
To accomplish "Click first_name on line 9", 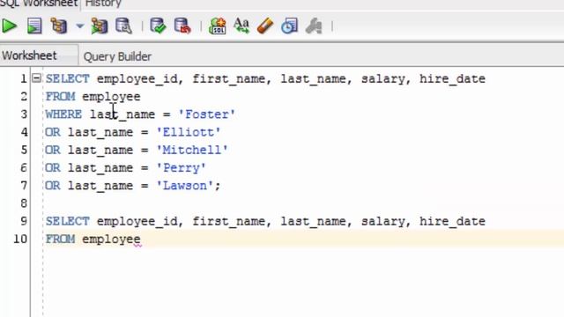I will 229,221.
